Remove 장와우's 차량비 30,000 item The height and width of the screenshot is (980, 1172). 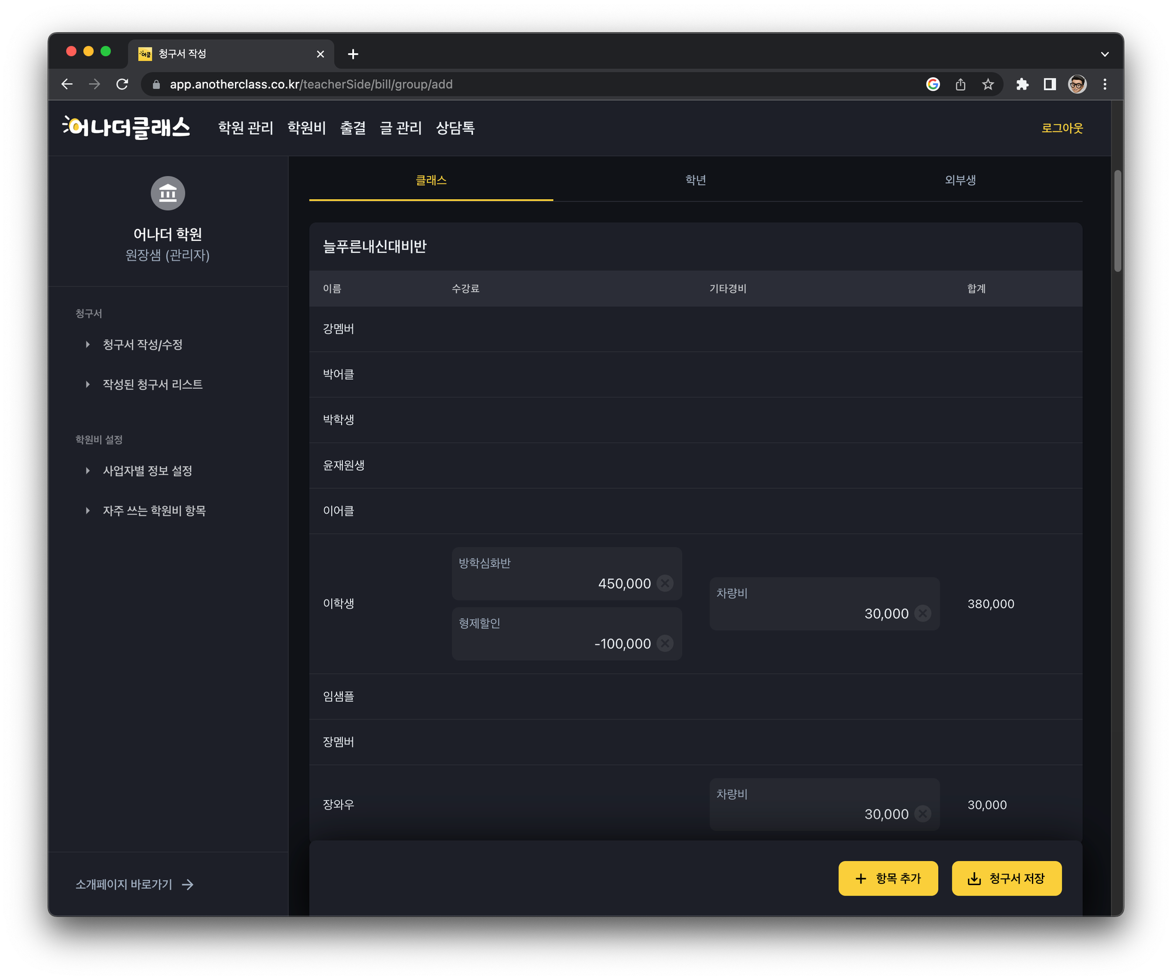(922, 814)
